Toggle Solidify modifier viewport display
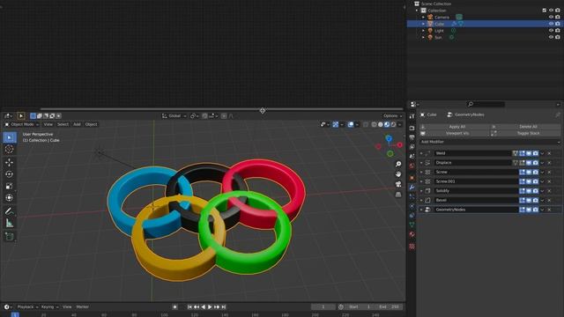Viewport: 564px width, 317px height. [x=529, y=191]
